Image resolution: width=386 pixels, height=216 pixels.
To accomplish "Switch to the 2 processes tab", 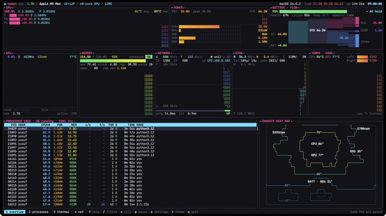I will [39, 212].
